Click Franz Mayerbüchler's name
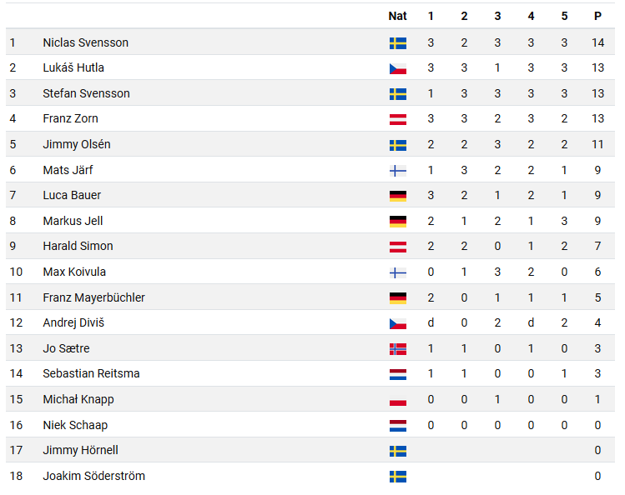 (x=93, y=297)
